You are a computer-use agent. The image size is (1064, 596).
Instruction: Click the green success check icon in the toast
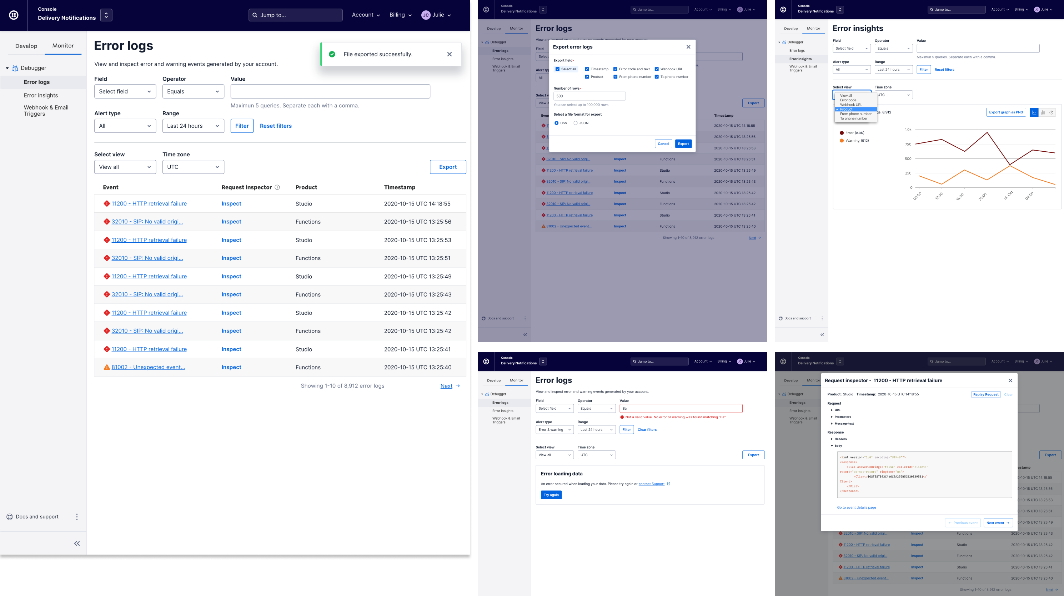tap(332, 54)
